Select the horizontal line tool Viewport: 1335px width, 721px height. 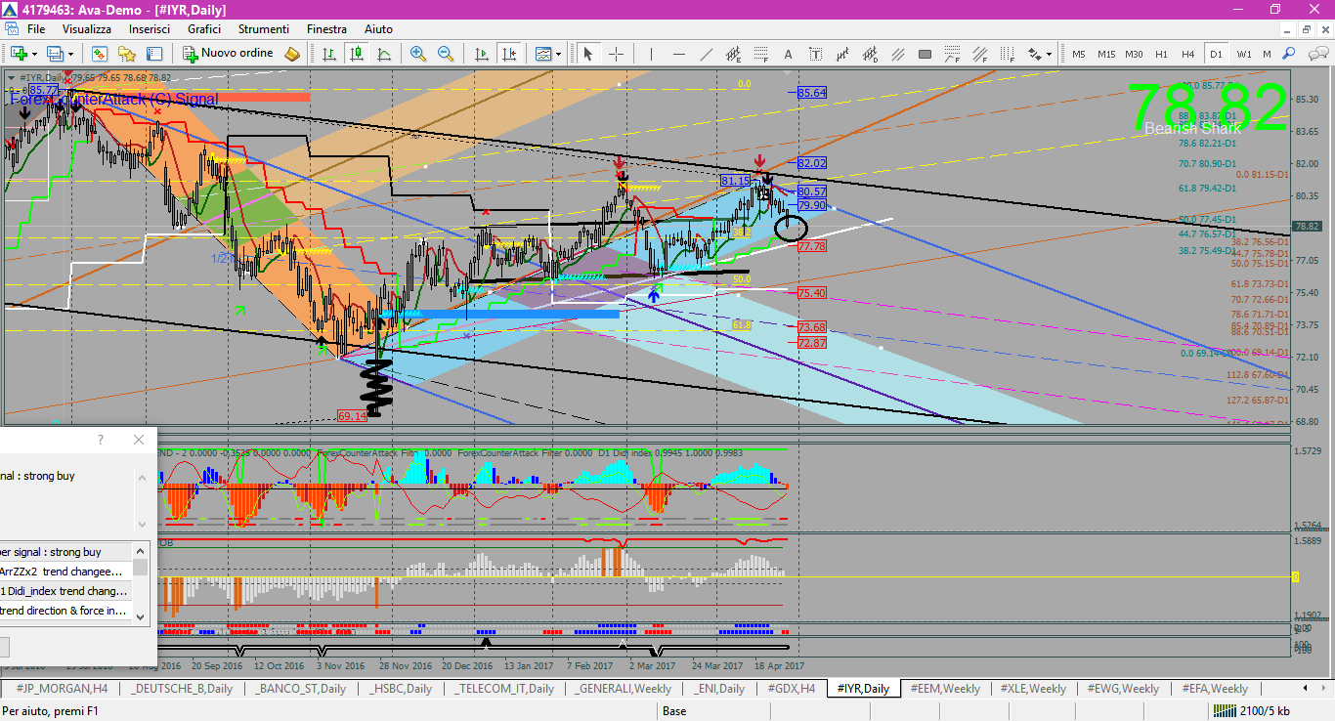click(x=677, y=54)
